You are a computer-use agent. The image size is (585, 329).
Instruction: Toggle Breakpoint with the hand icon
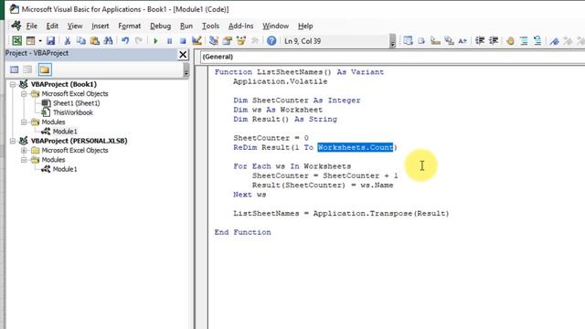click(x=510, y=40)
